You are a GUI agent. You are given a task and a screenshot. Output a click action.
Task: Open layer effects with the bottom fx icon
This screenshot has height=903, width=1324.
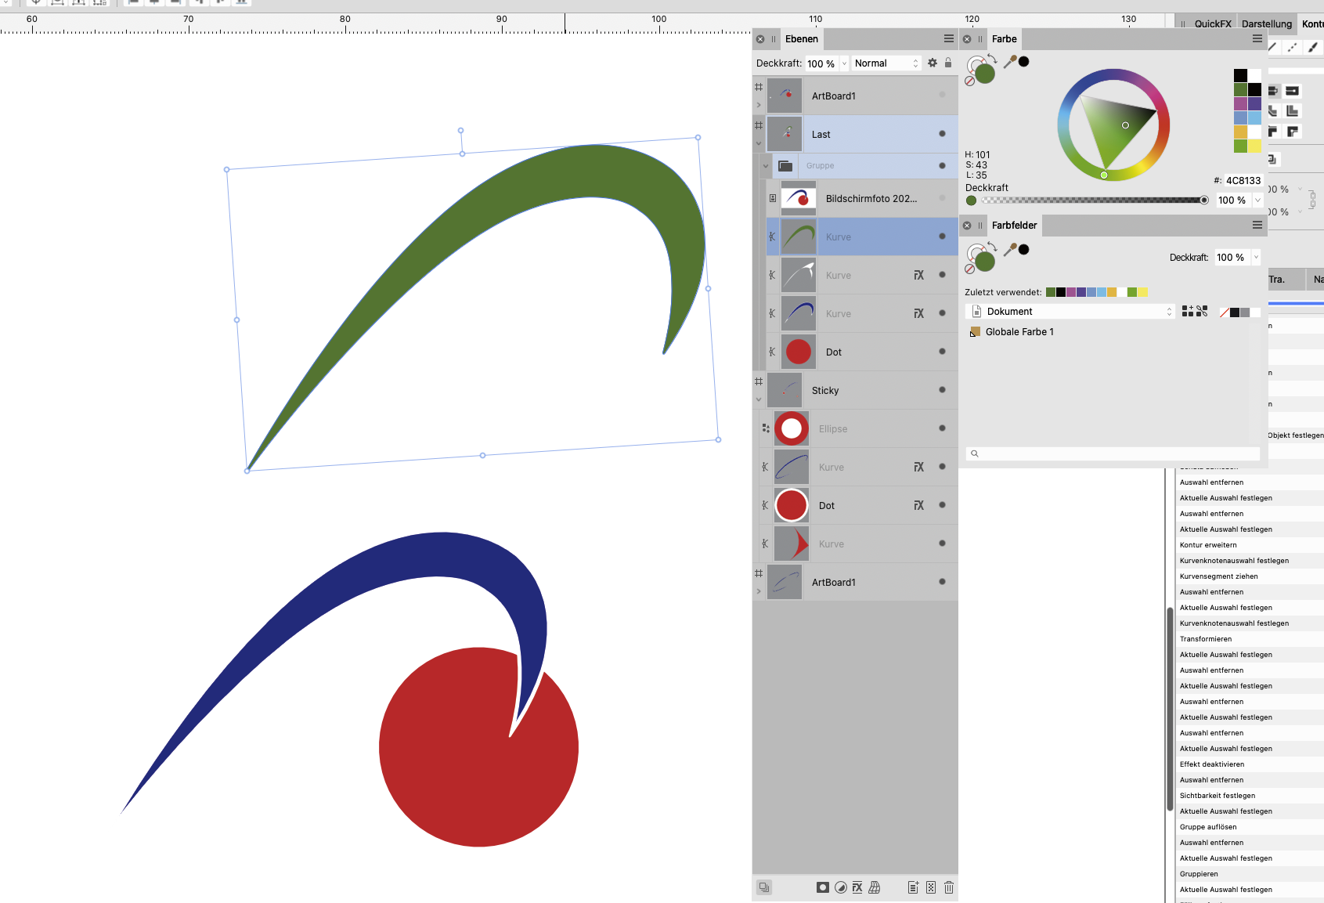click(x=857, y=887)
